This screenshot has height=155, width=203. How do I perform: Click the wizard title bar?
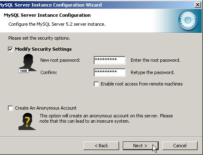96,5
